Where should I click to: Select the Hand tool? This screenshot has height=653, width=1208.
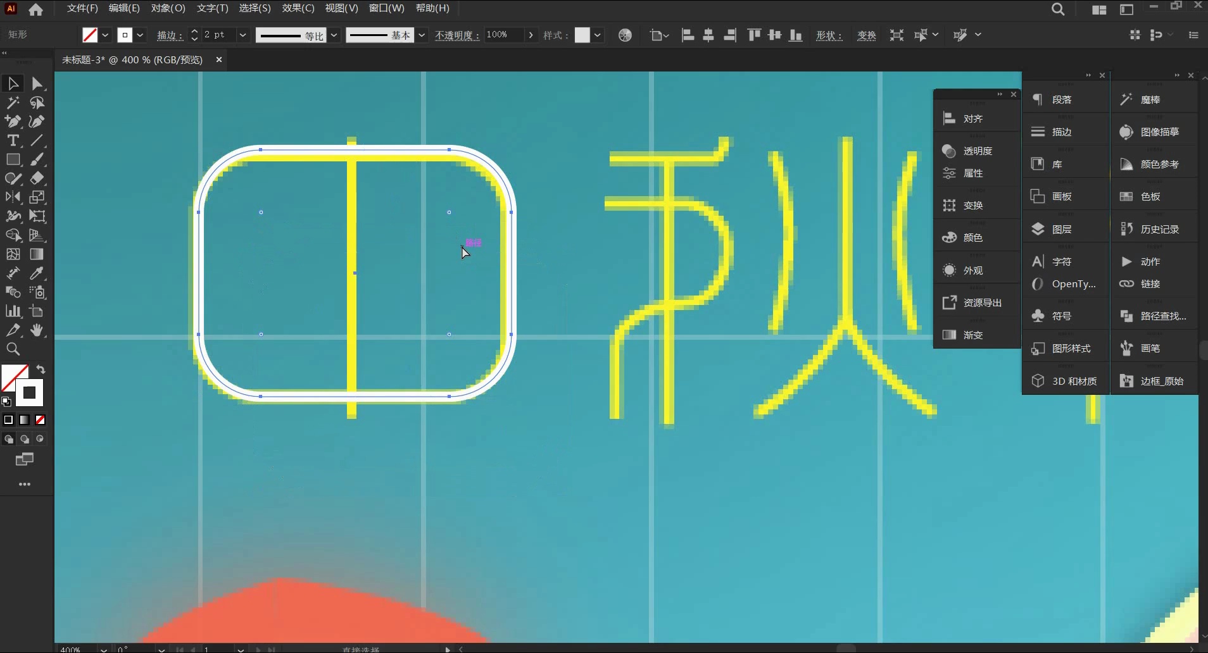[37, 330]
